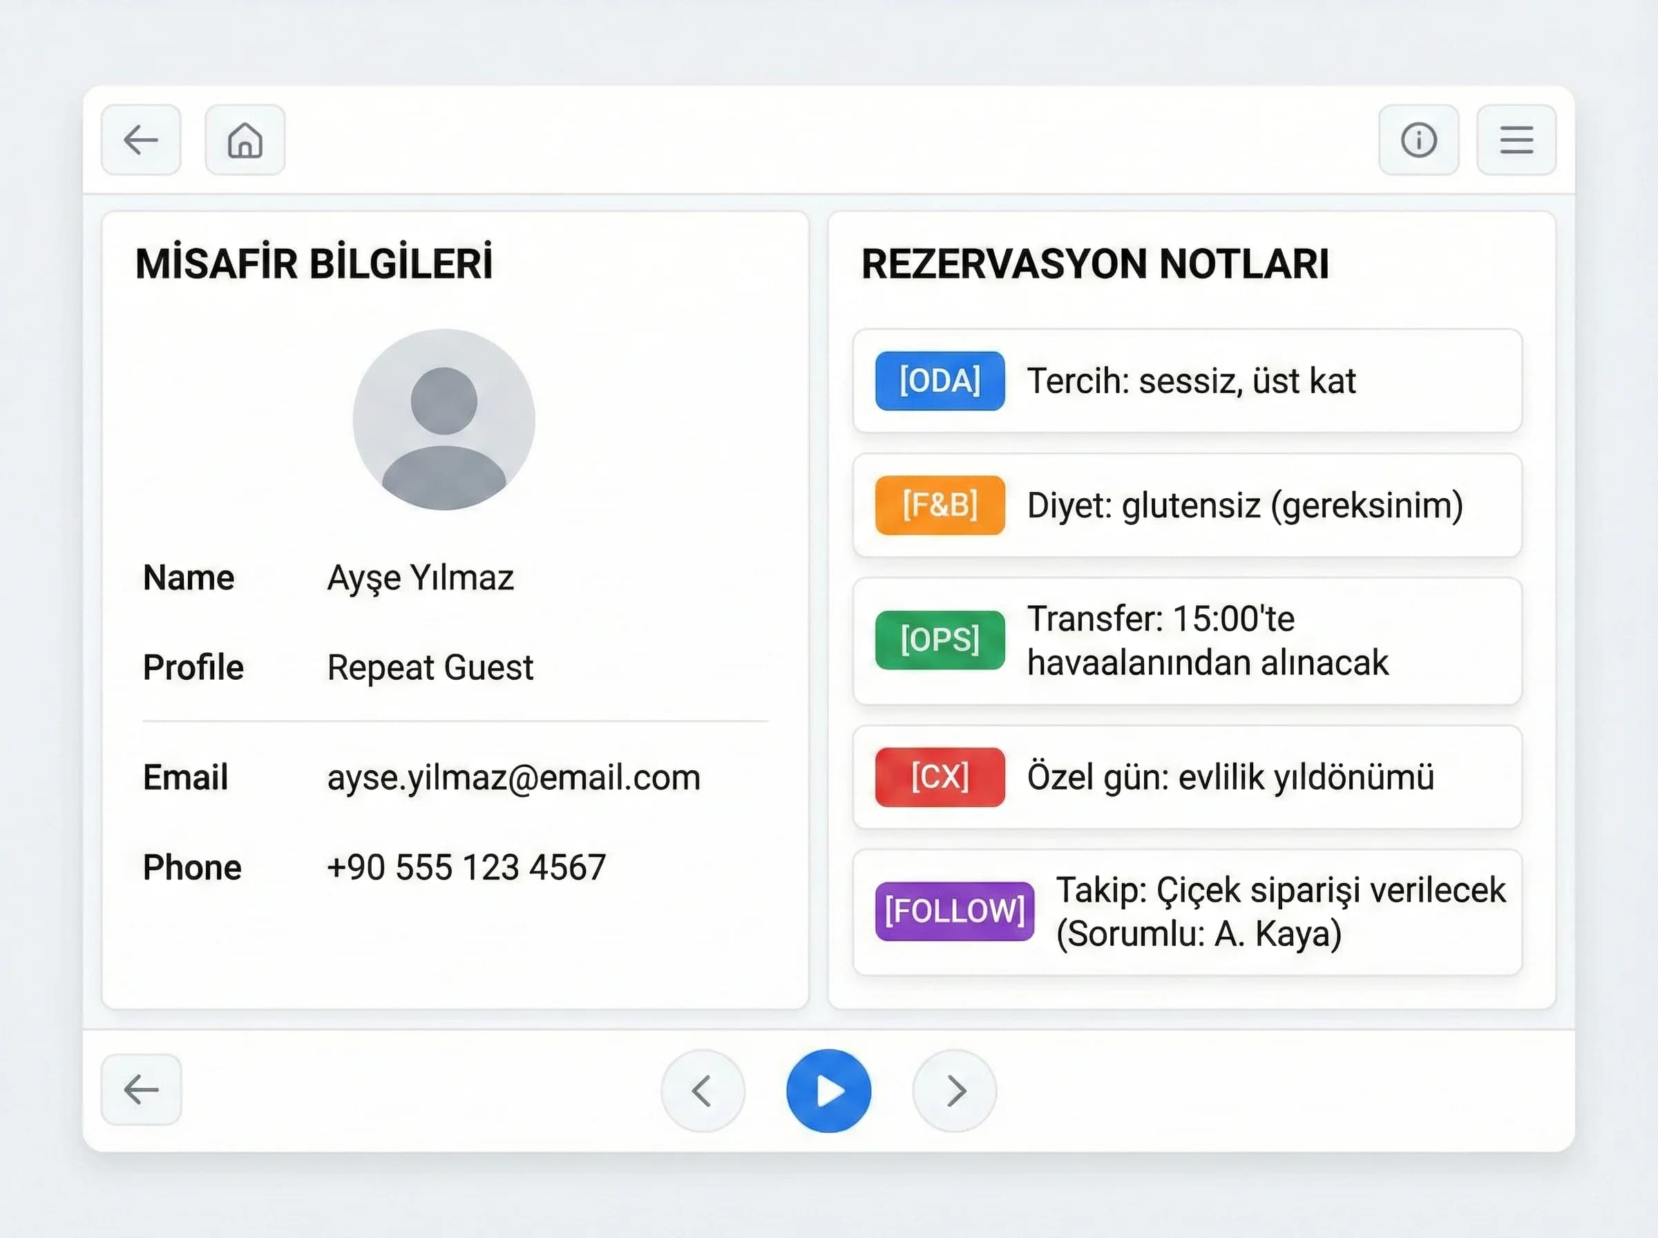1658x1238 pixels.
Task: Click the [ODA] room preference tag
Action: tap(939, 381)
